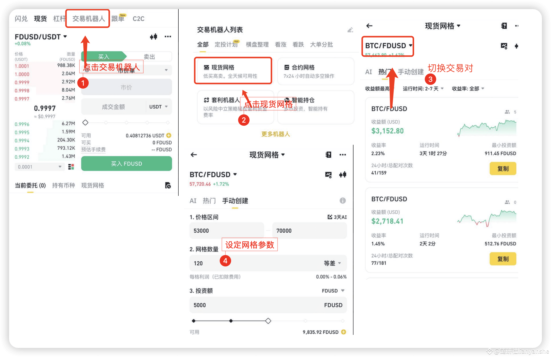Click the info icon beside the 手动创建 tabs
The image size is (551, 357).
[342, 201]
